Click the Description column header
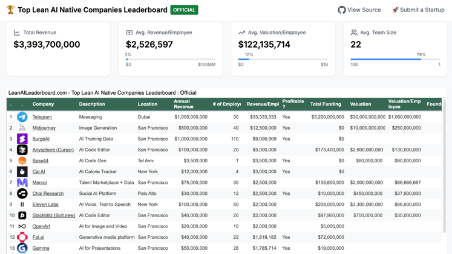 tap(92, 104)
